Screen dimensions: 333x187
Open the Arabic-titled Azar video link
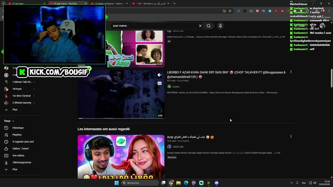click(190, 137)
